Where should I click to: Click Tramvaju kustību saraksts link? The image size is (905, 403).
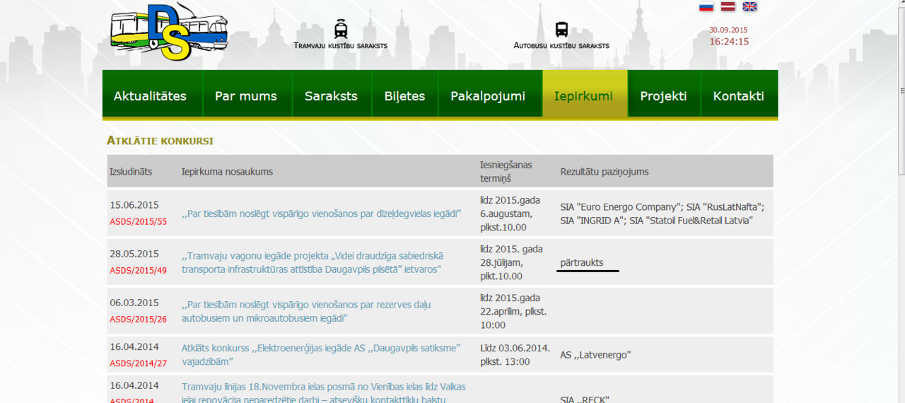pos(341,46)
